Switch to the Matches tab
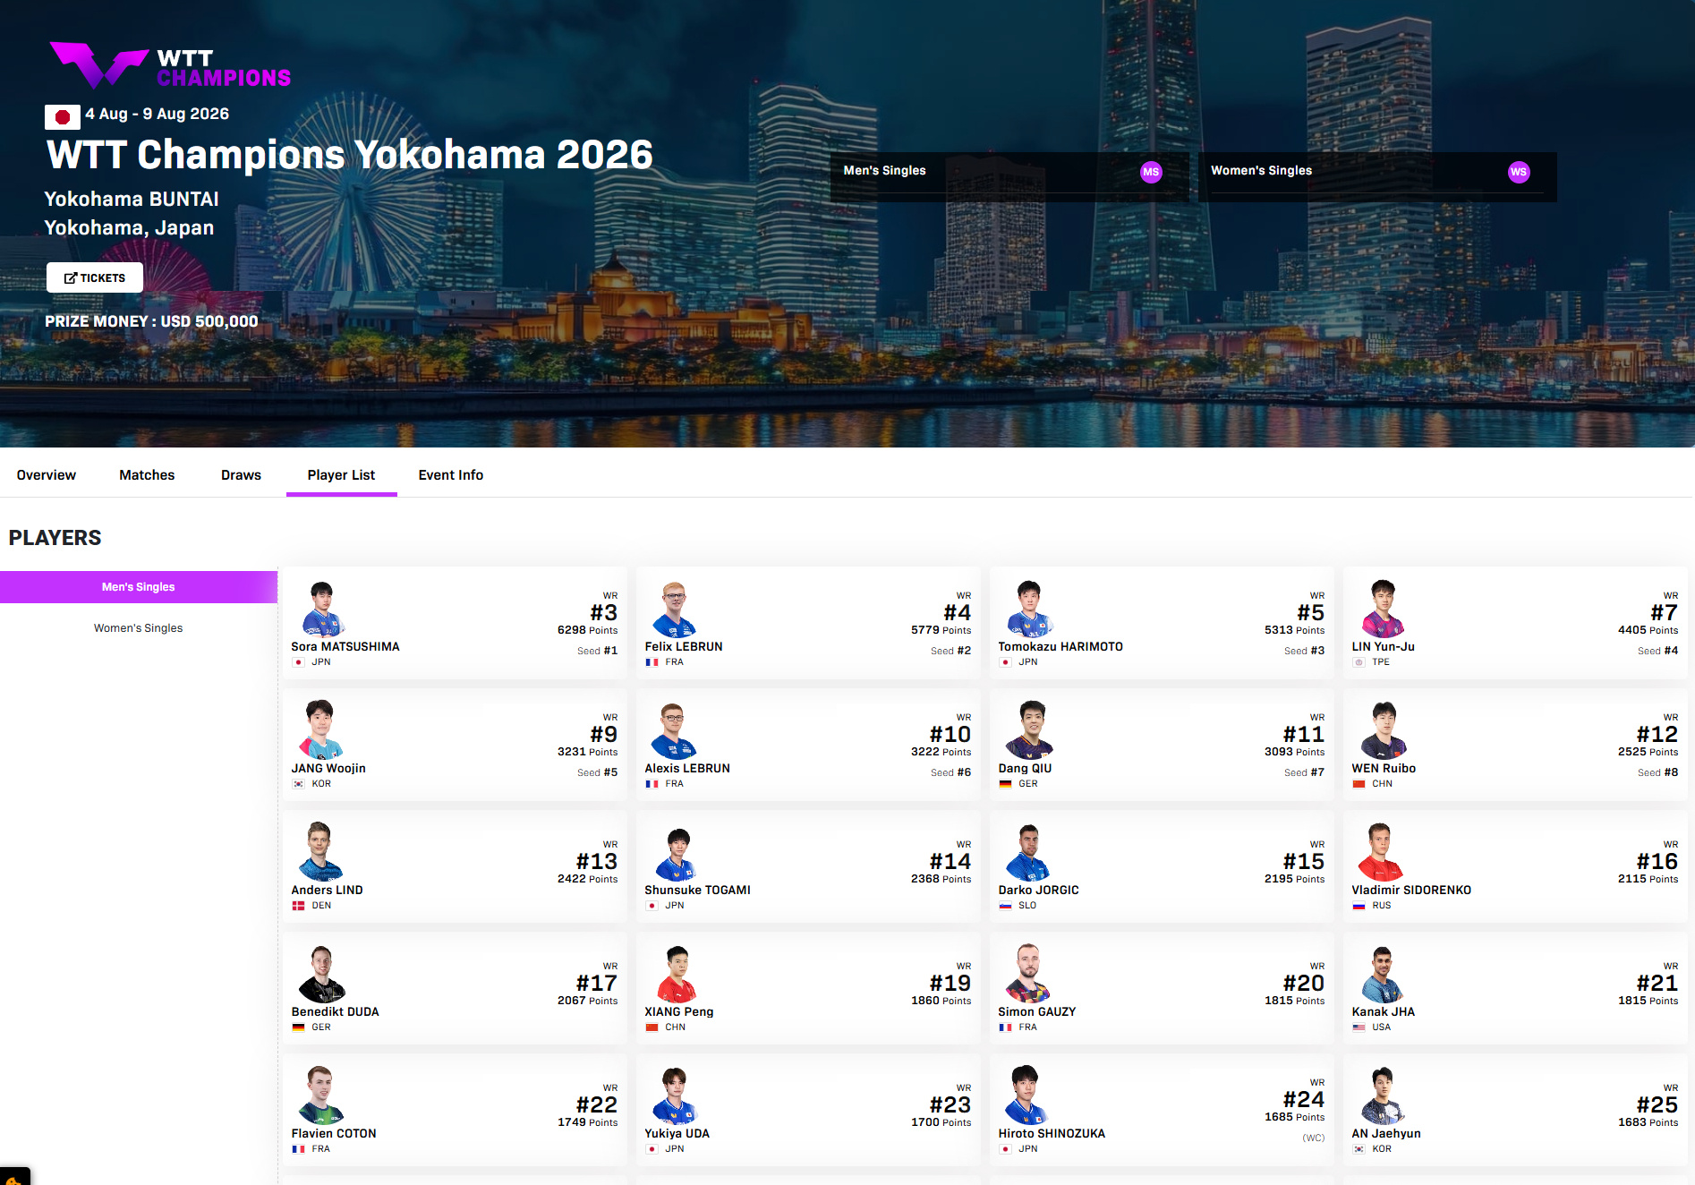1695x1185 pixels. coord(147,475)
